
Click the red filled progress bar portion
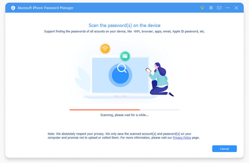(x=105, y=110)
